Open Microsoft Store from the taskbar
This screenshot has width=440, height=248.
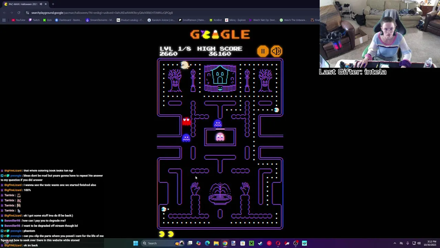(242, 243)
